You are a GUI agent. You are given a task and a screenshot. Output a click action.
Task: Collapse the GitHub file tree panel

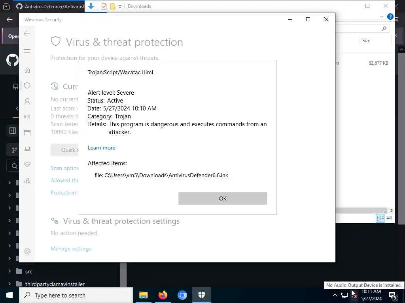12,131
